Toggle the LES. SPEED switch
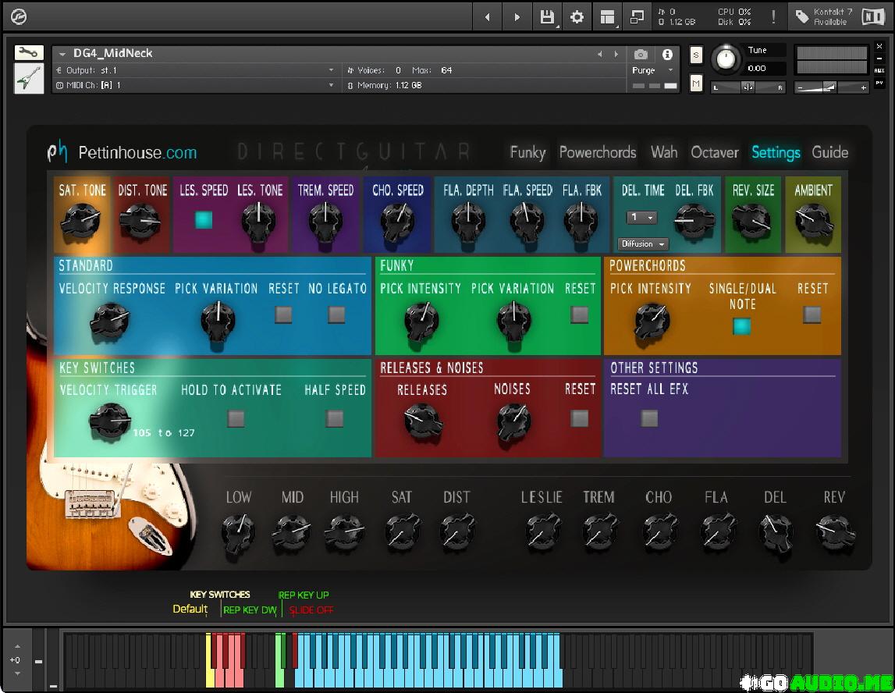This screenshot has width=895, height=693. (204, 219)
